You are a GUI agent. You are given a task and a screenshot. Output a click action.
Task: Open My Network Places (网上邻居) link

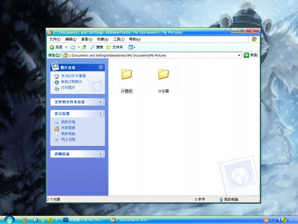[x=68, y=139]
